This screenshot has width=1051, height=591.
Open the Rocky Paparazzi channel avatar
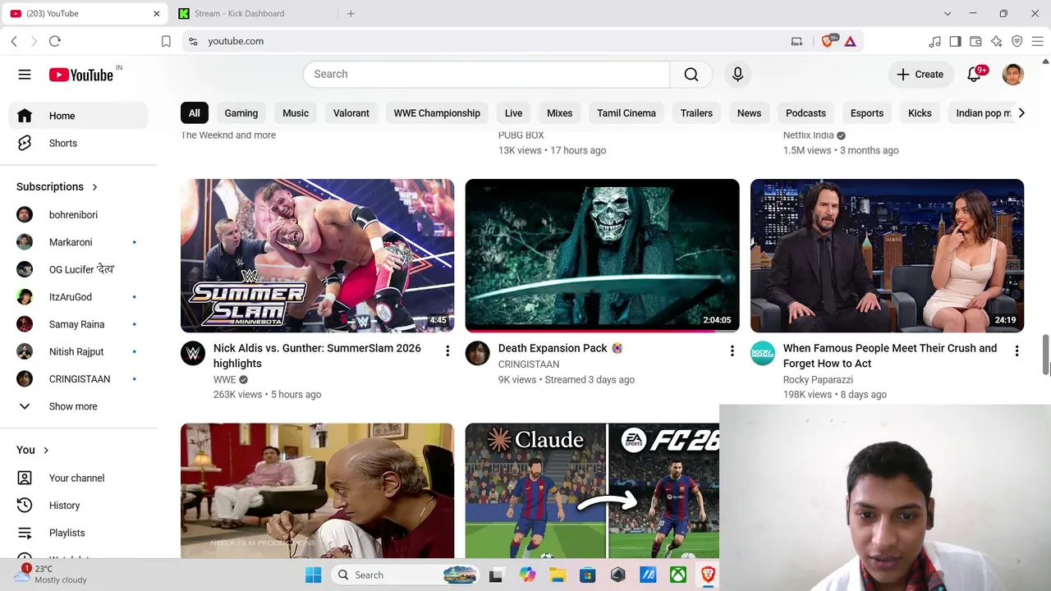(x=762, y=353)
